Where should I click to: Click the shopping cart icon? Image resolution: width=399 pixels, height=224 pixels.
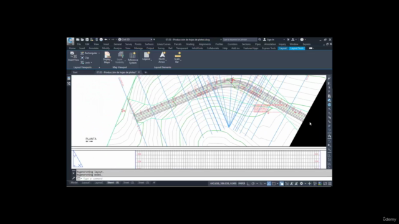pyautogui.click(x=288, y=40)
